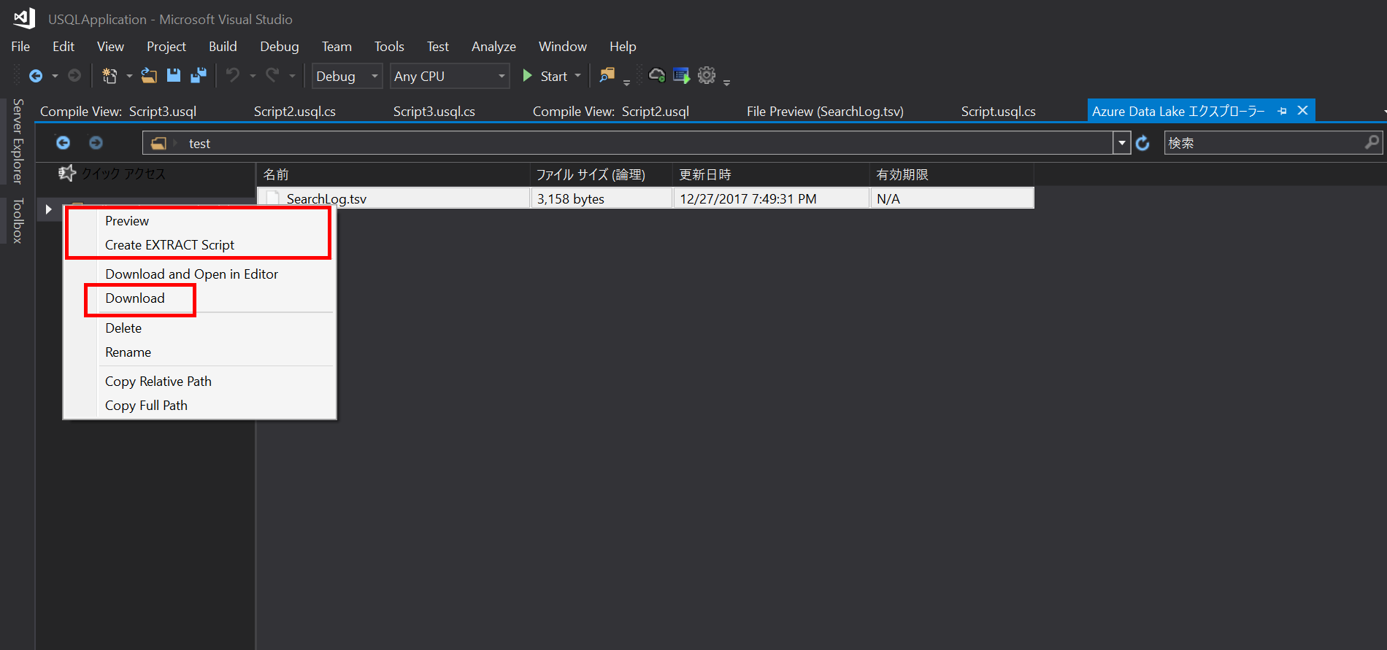Click the New Project toolbar icon
This screenshot has width=1387, height=650.
109,76
